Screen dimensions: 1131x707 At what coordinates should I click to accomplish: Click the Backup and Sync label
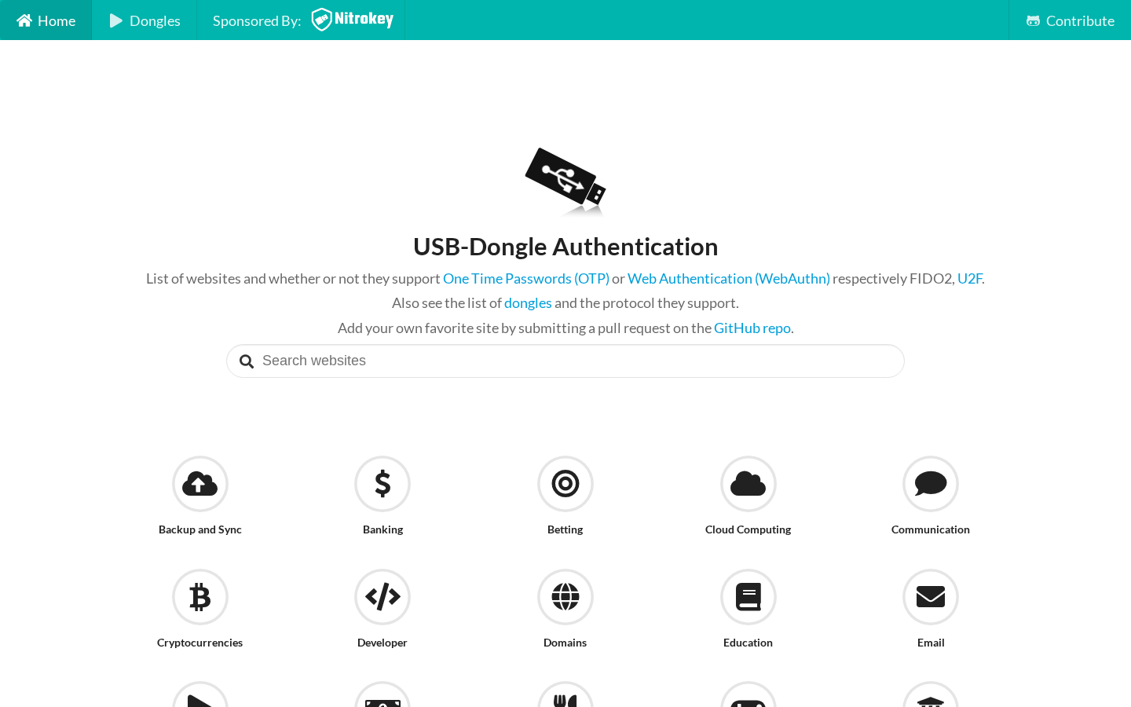point(200,529)
